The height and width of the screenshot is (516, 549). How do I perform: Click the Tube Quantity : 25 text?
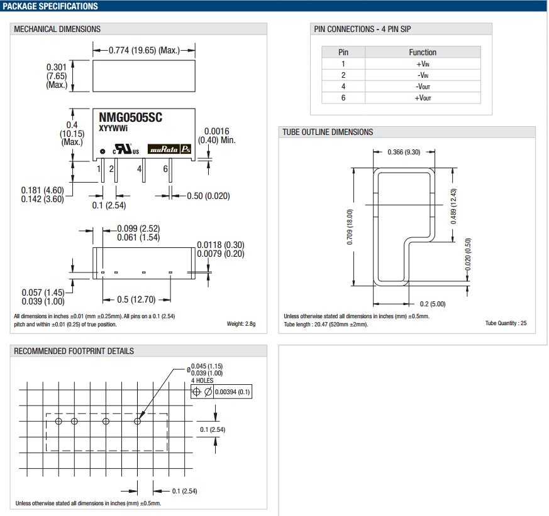(x=506, y=323)
